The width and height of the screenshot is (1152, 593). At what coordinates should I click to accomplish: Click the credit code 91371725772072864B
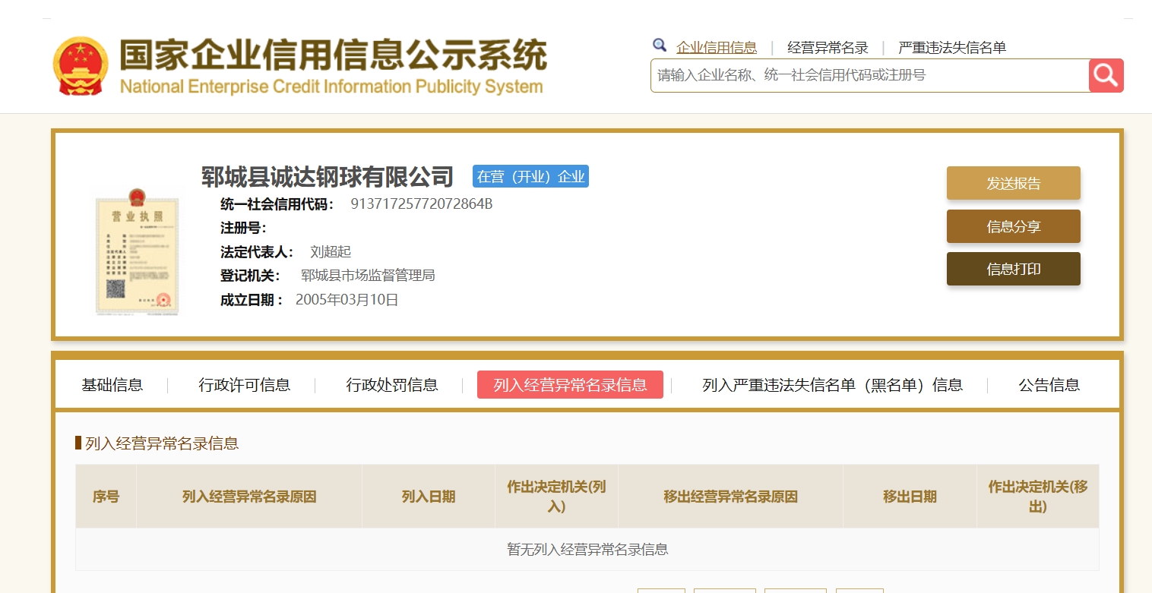tap(422, 204)
